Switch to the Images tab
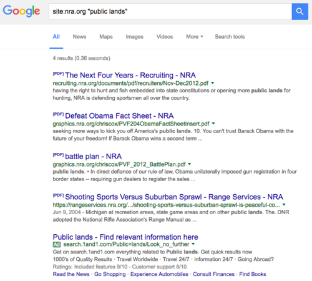 coord(135,37)
